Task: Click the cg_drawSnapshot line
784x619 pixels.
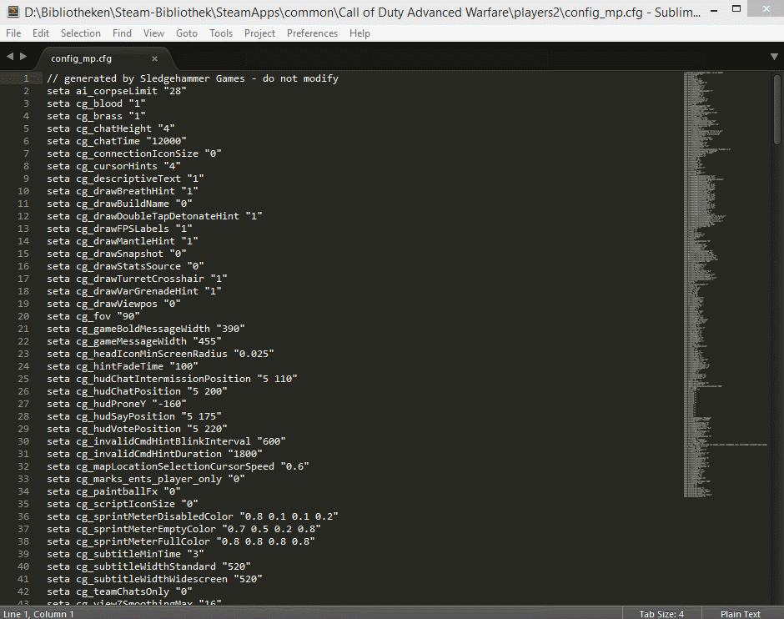Action: tap(117, 254)
